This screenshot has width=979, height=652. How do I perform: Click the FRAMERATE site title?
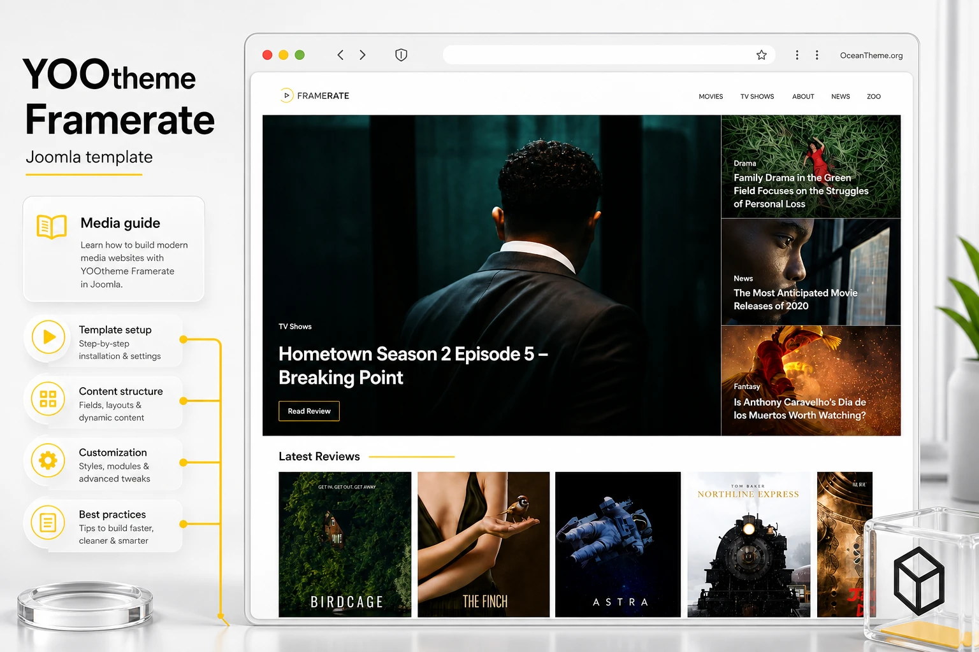point(323,96)
